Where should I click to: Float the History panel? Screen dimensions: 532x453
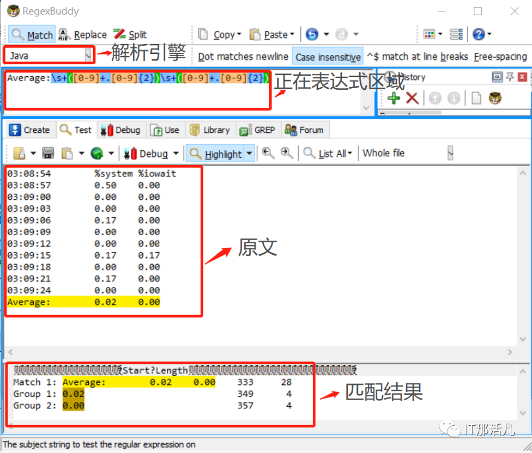497,77
